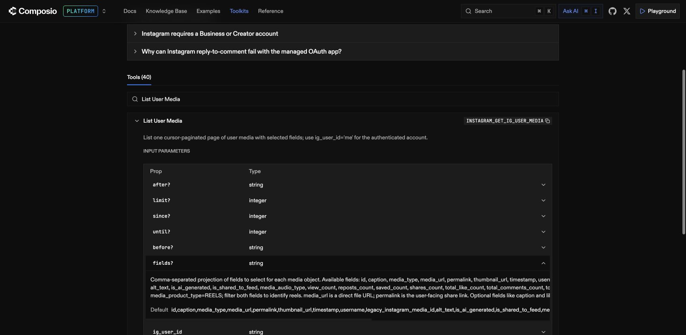Screen dimensions: 686x335
Task: Click the Type column header
Action: pos(255,171)
